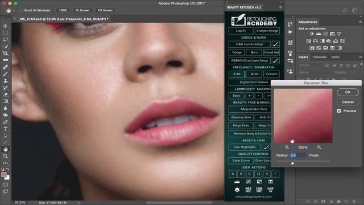Click brush icon beside D&B Curves Setup

click(275, 44)
